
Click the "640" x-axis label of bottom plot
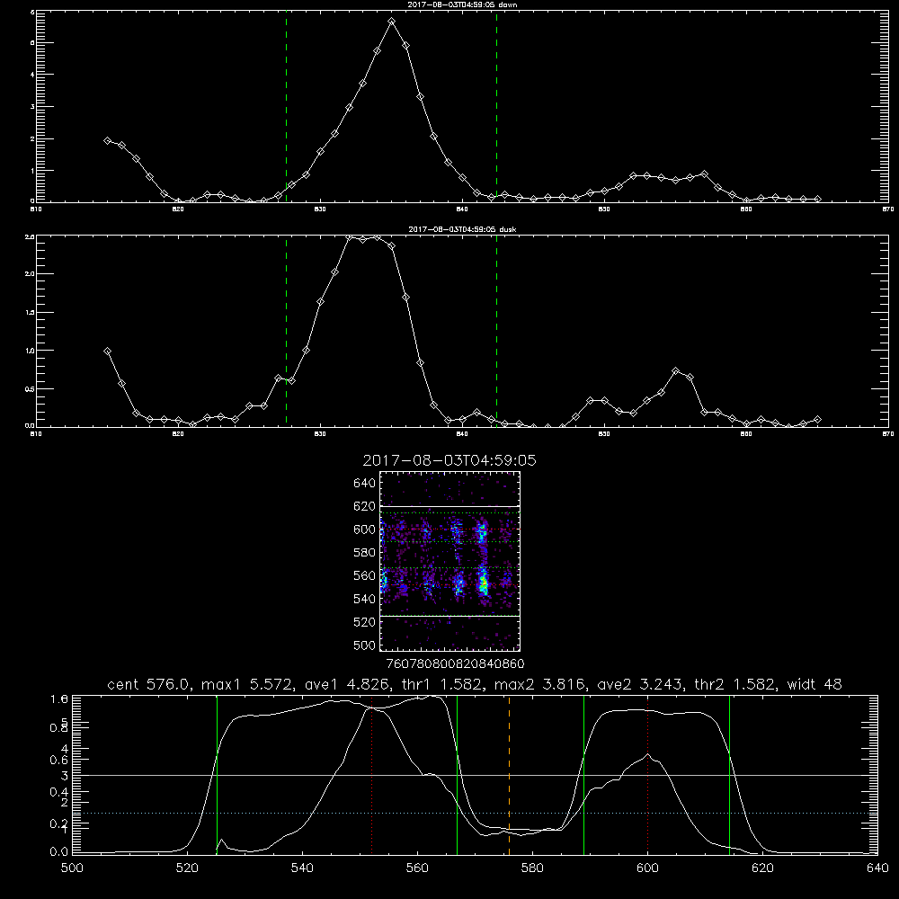tap(877, 868)
